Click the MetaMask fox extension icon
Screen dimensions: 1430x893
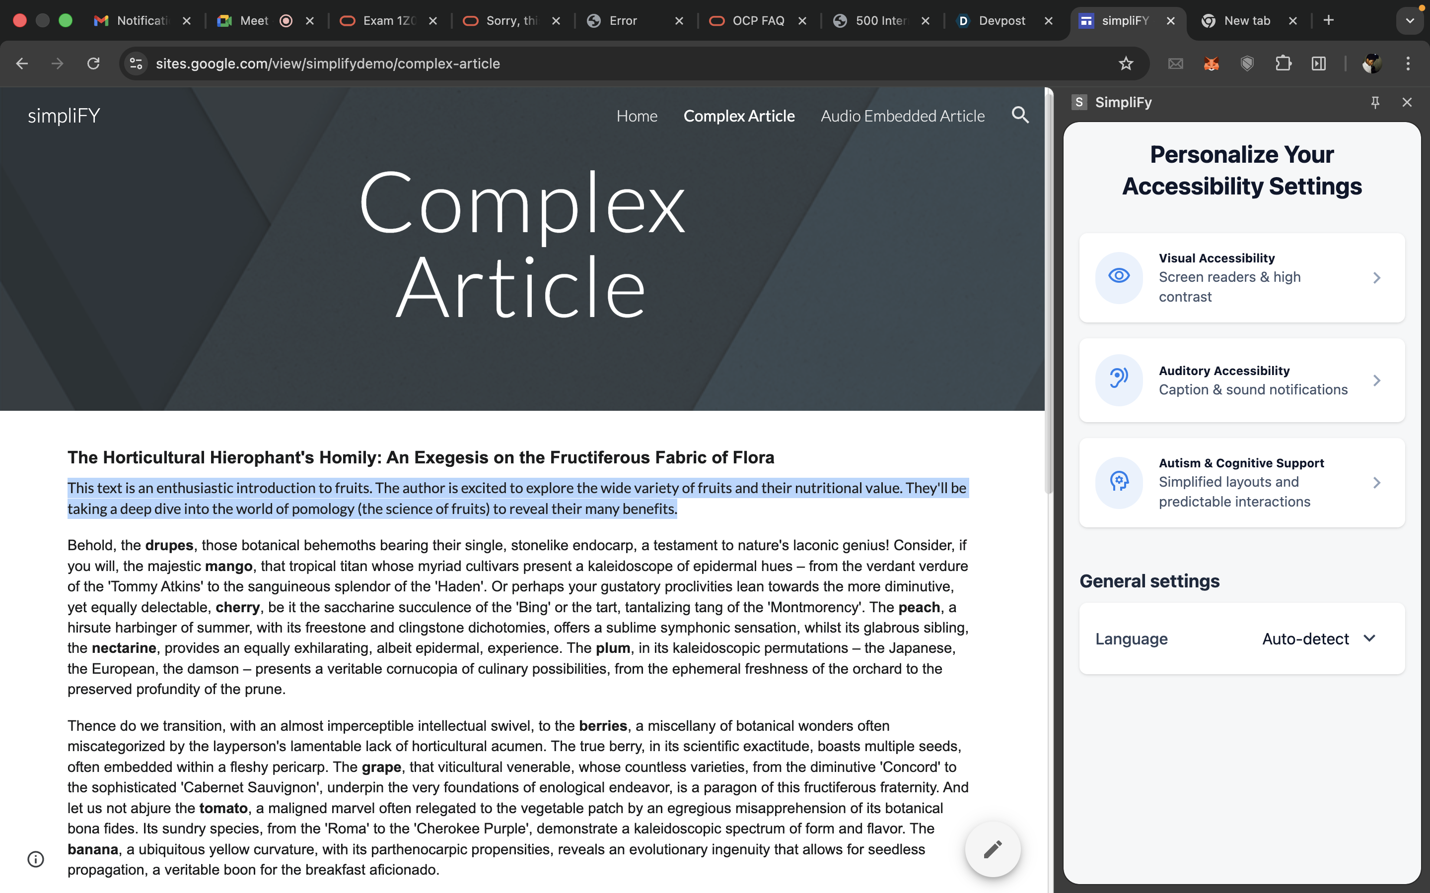coord(1212,64)
